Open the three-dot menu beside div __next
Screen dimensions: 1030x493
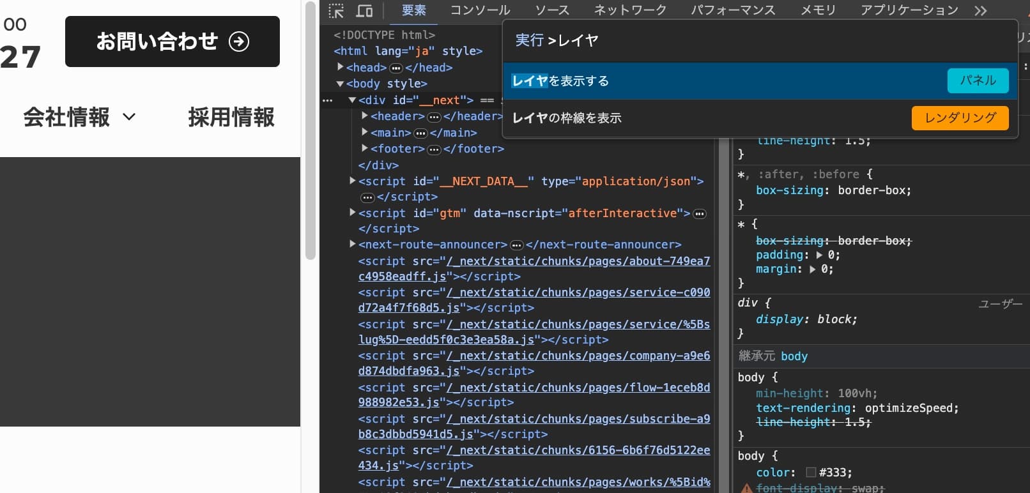click(328, 101)
